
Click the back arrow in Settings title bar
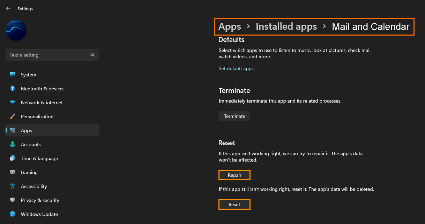pyautogui.click(x=8, y=8)
